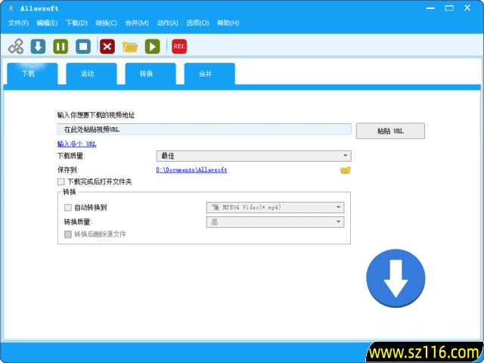Play file with the green play icon
484x363 pixels.
coord(153,46)
